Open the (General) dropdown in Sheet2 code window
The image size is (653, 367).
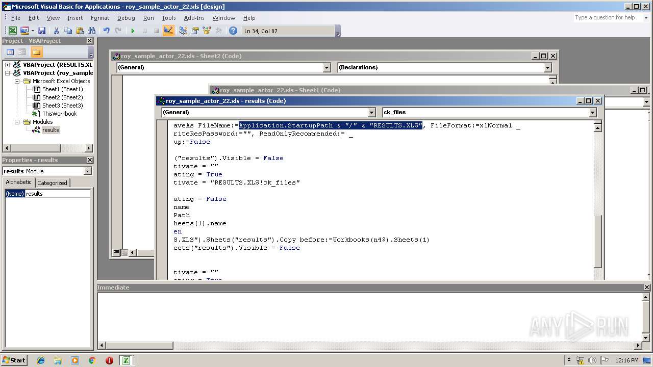tap(327, 67)
